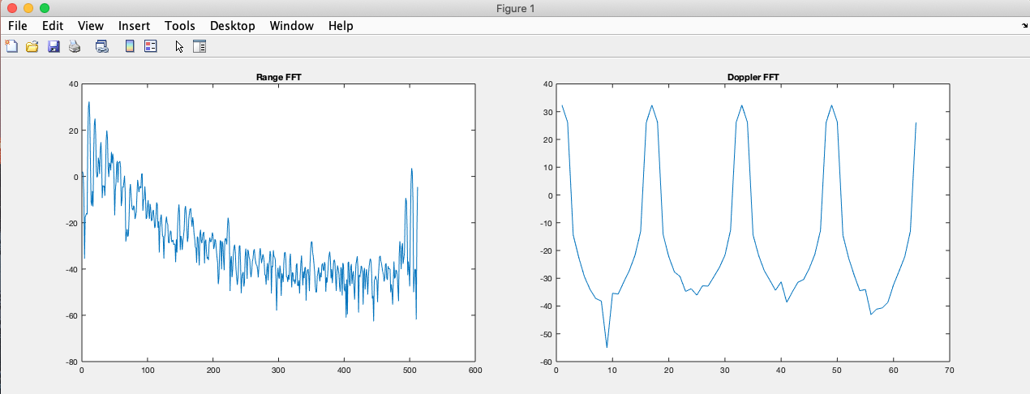The height and width of the screenshot is (394, 1030).
Task: Click y-axis label -80 on Range FFT
Action: point(72,362)
